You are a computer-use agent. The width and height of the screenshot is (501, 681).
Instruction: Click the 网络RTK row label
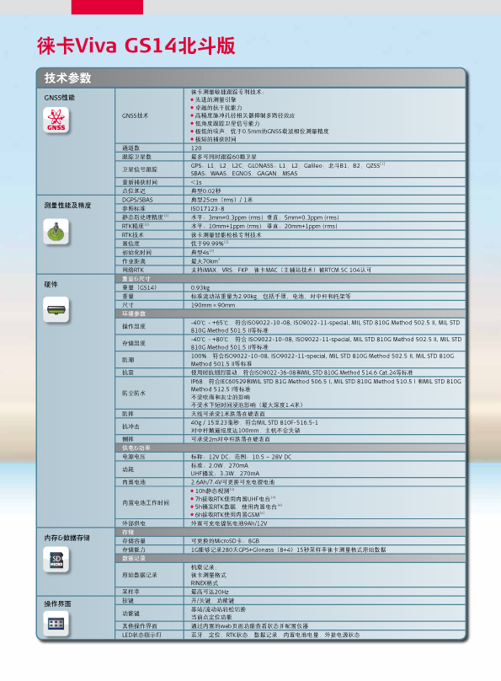coord(133,270)
